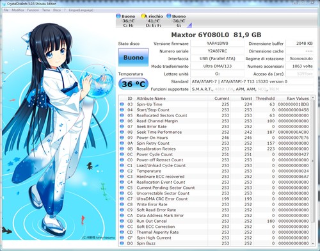Click the 36 °C temperature button
The image size is (320, 251).
(133, 84)
